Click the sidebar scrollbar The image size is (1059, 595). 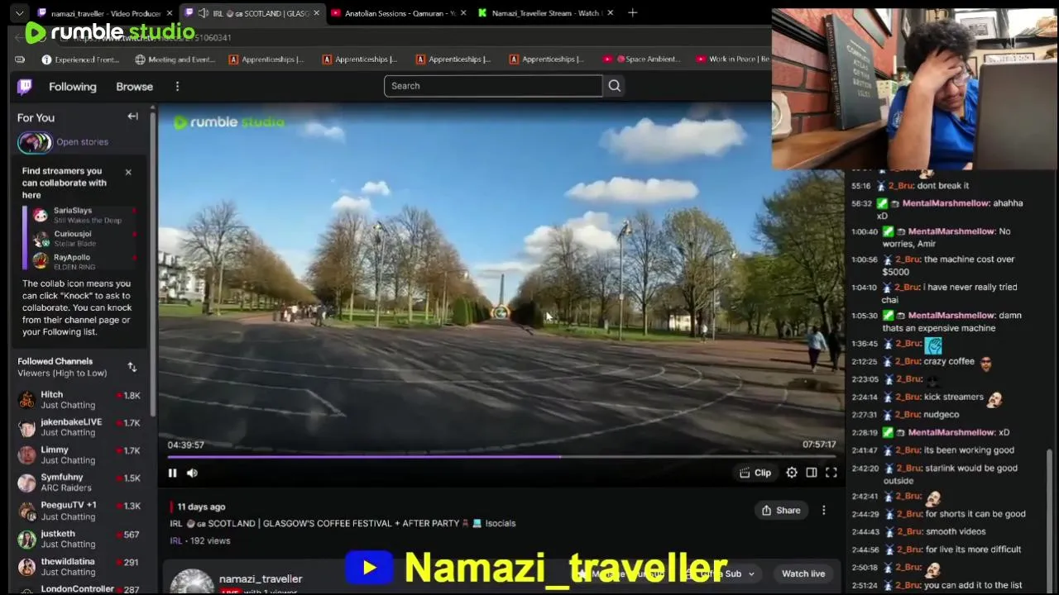[152, 264]
